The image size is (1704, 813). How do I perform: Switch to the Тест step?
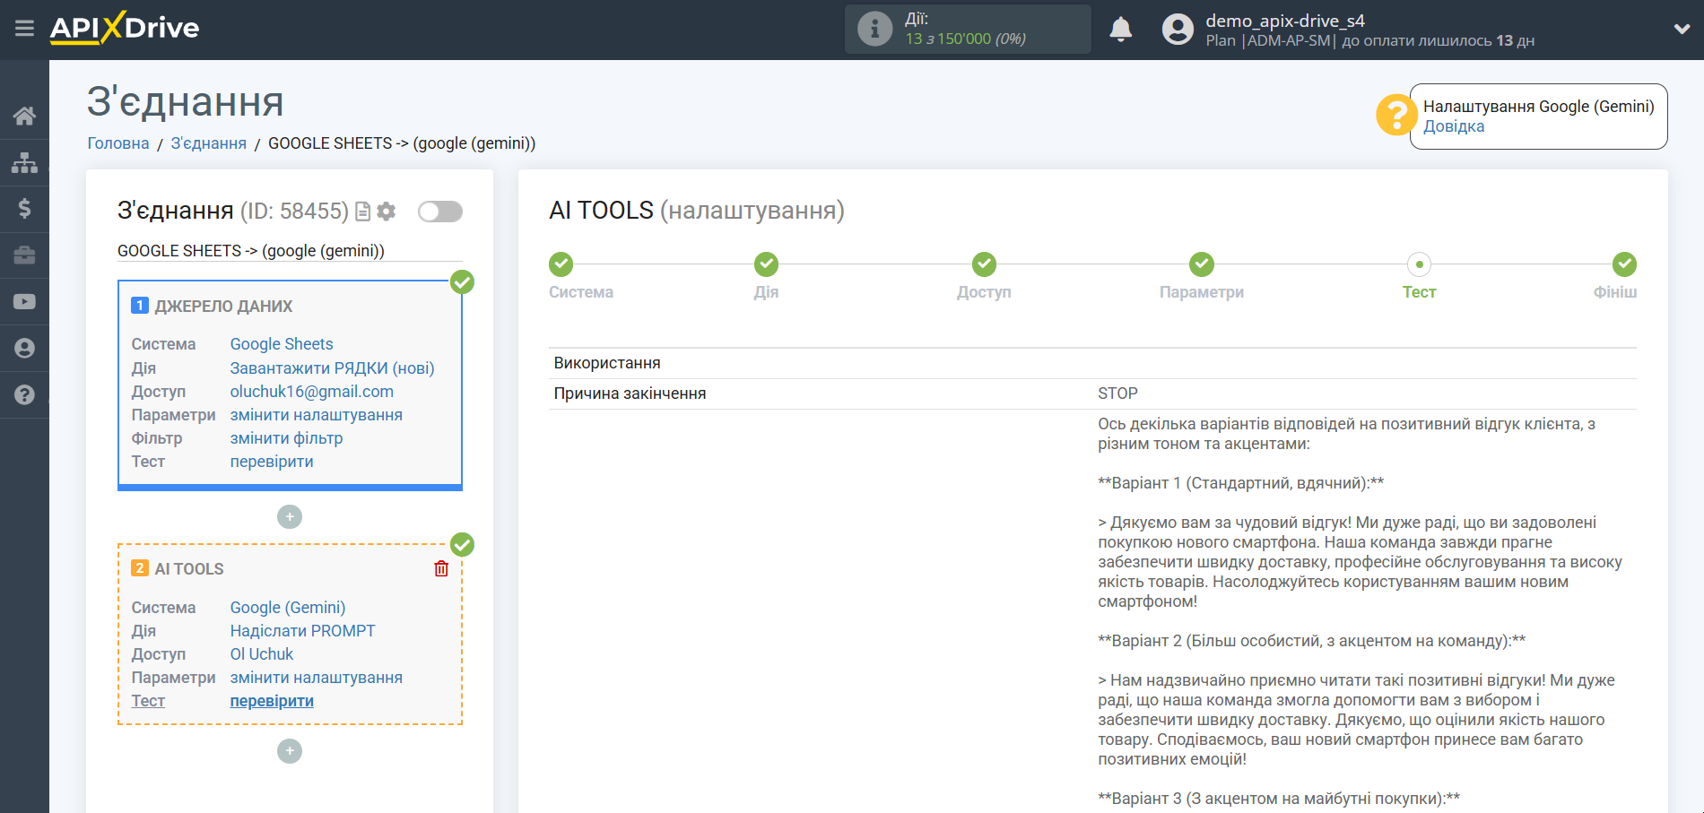(1419, 265)
